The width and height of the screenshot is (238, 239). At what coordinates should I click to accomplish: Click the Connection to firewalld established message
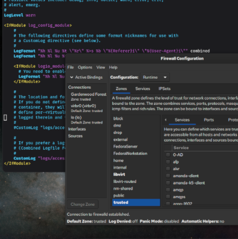(98, 214)
